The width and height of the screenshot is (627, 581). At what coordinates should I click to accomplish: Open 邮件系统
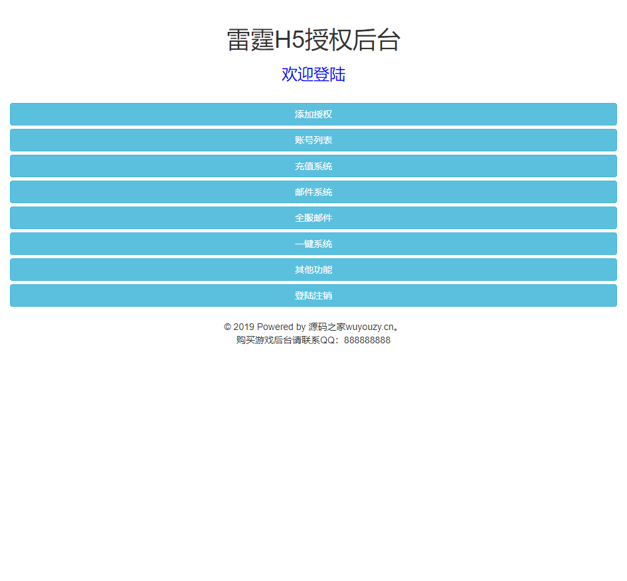click(313, 192)
